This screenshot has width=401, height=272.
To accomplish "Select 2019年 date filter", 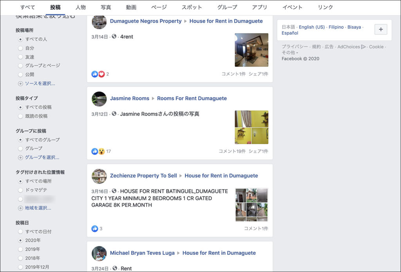I will pos(20,250).
